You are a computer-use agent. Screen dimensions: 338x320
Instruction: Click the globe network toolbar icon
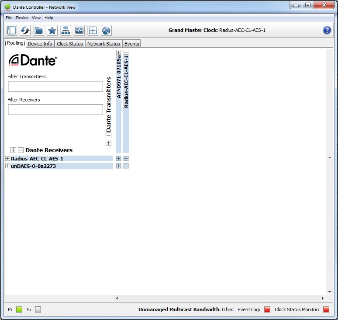click(x=106, y=30)
